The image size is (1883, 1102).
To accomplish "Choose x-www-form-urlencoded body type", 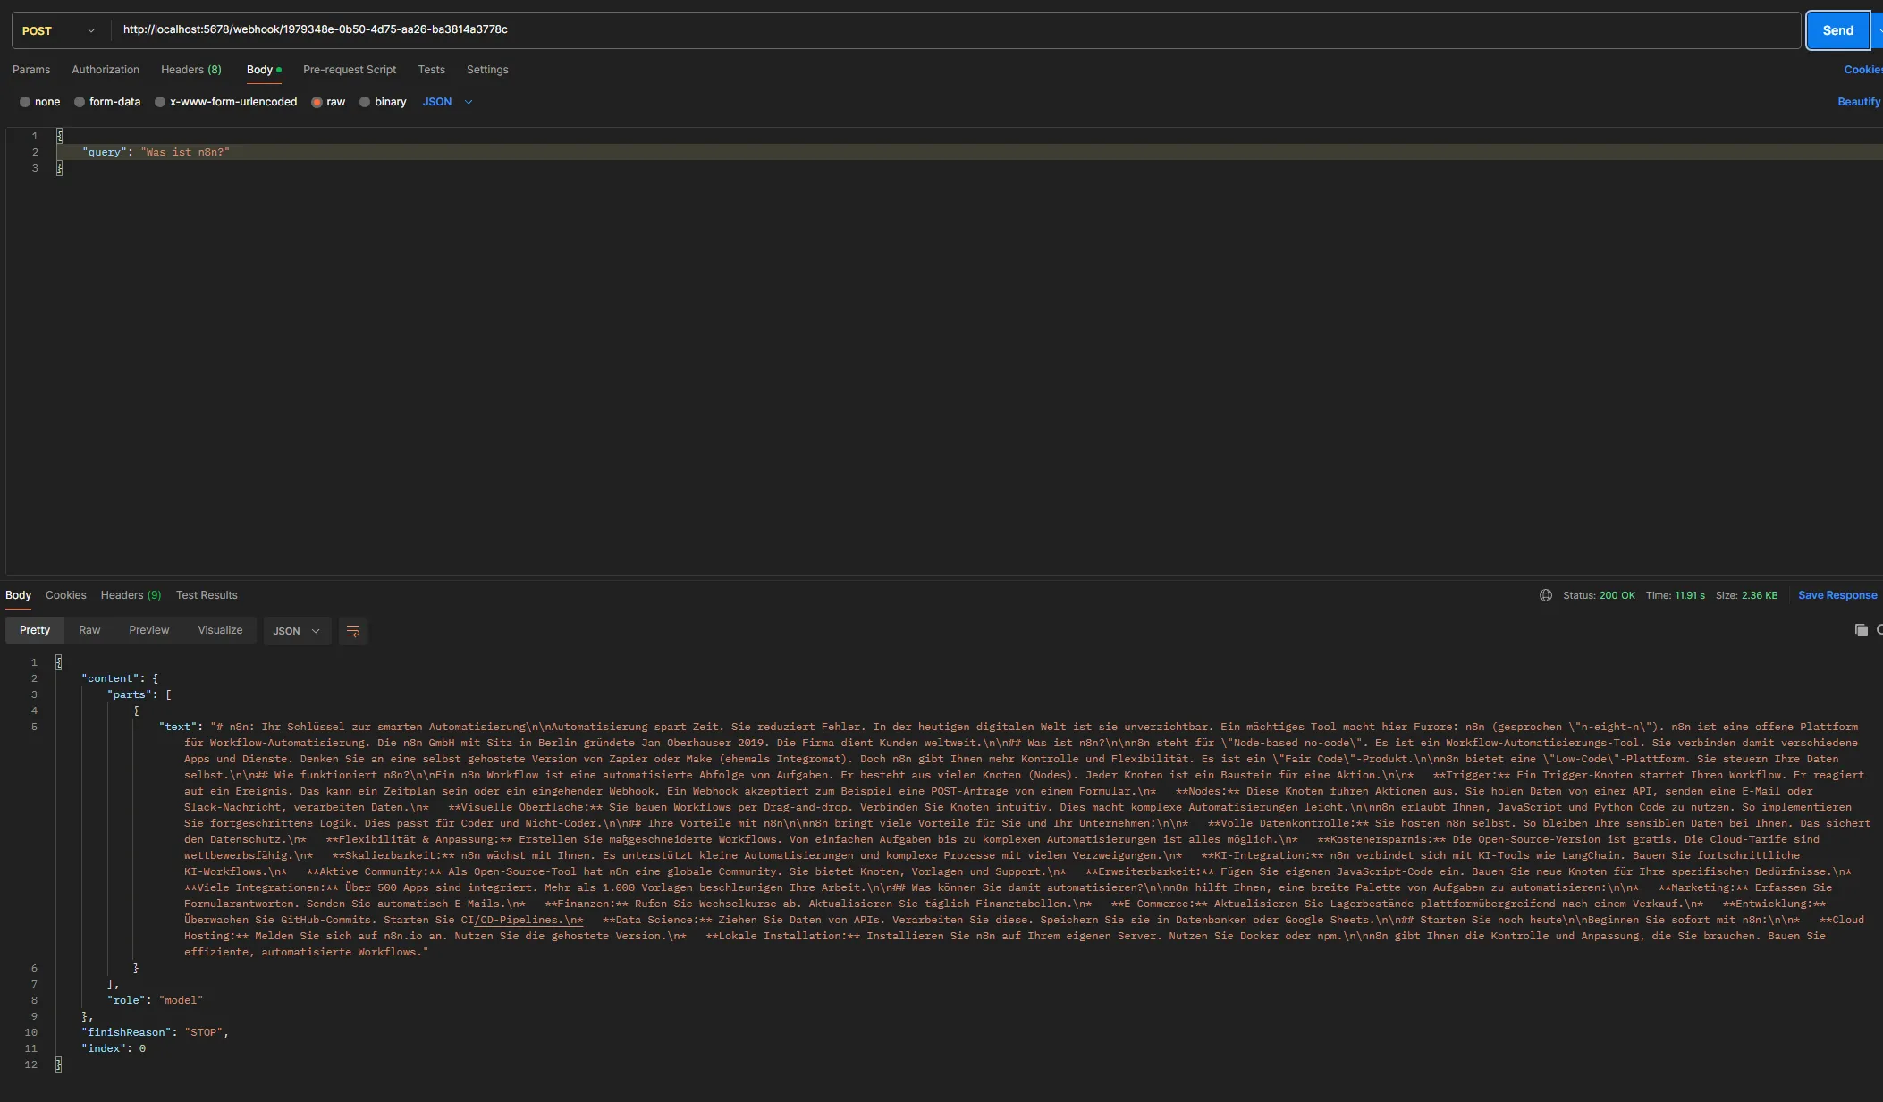I will [160, 102].
